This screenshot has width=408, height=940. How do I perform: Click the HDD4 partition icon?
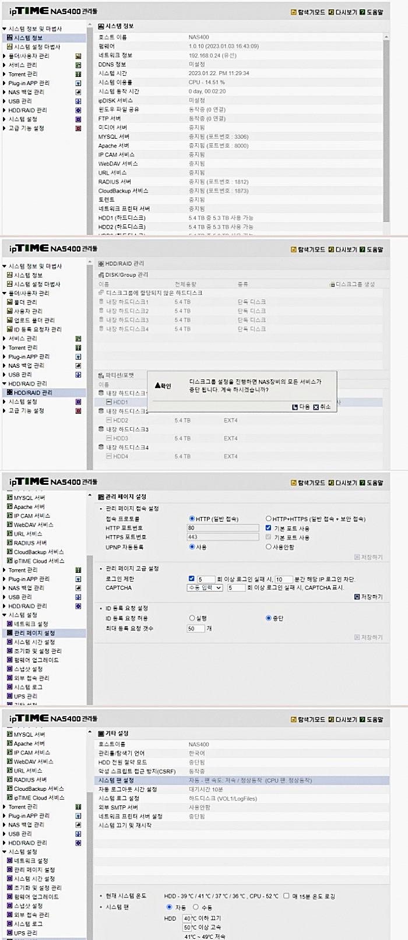(x=109, y=456)
